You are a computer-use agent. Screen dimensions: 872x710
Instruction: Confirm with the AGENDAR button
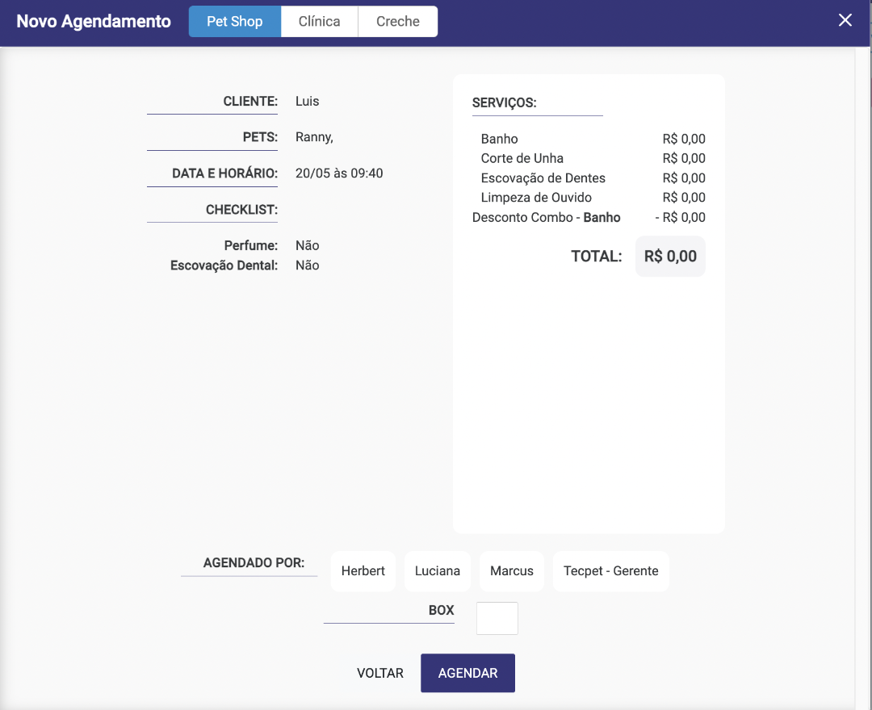467,673
